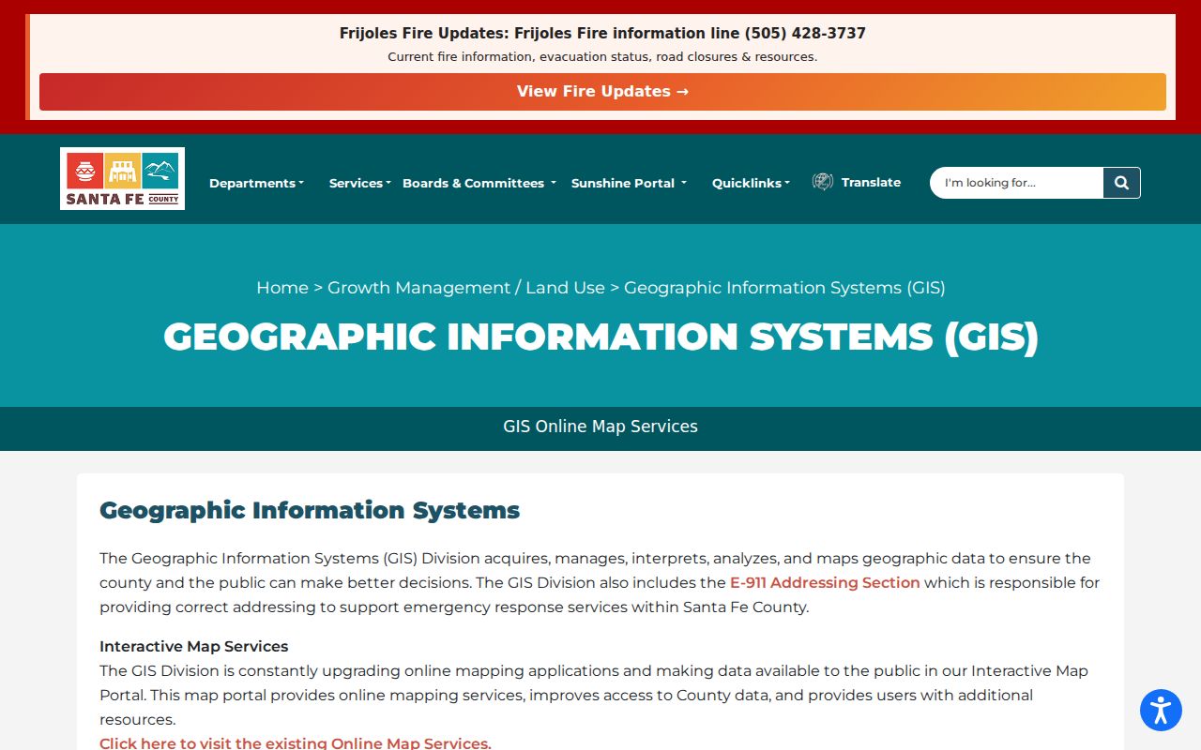Screen dimensions: 1201x750
Task: Open the accessibility widget icon
Action: click(x=1161, y=710)
